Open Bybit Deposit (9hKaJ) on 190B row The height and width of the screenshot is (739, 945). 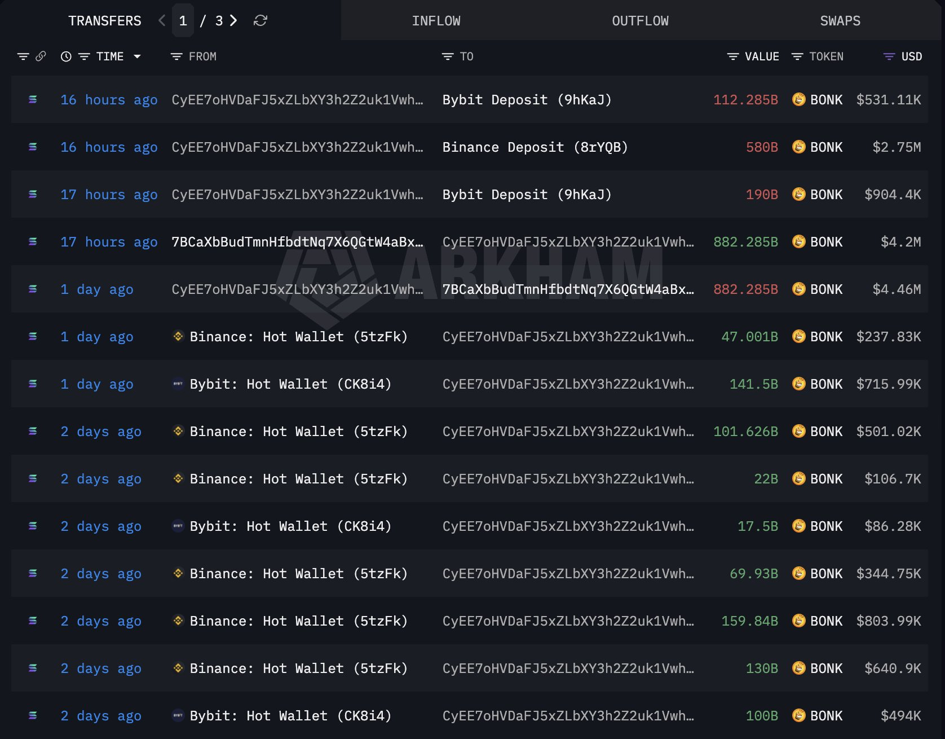pyautogui.click(x=527, y=195)
